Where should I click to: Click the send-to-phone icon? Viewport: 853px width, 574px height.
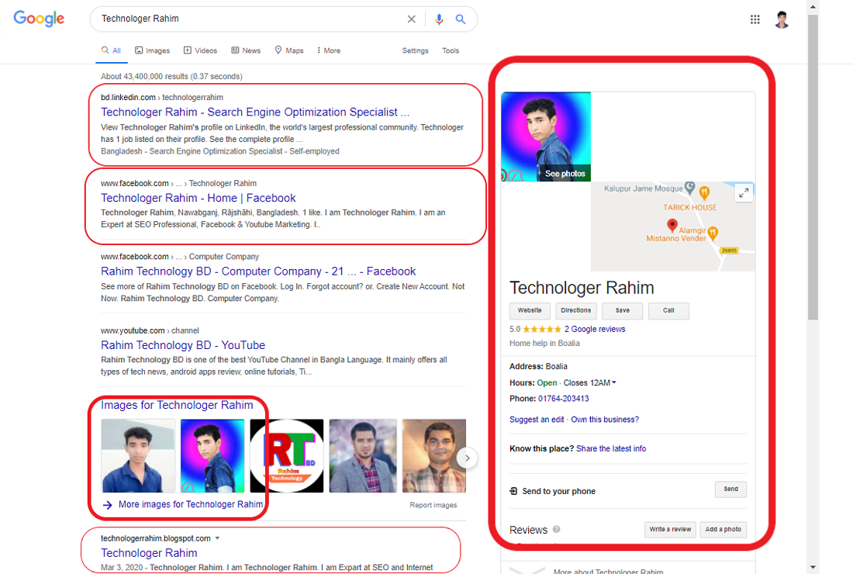click(513, 490)
